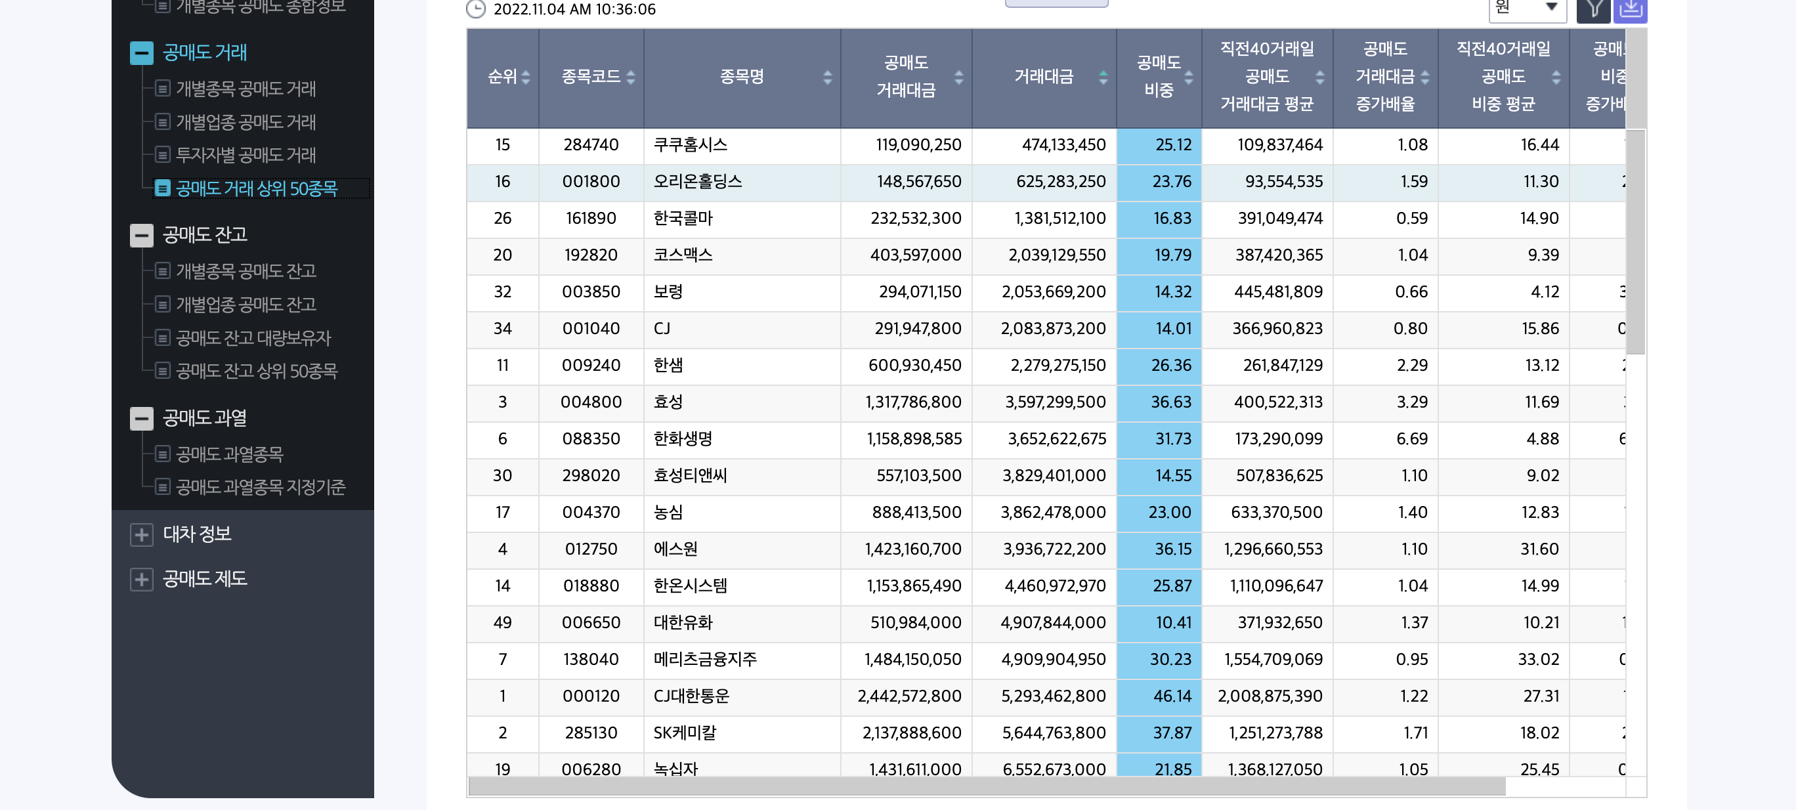
Task: Expand the 대차 정보 section
Action: pos(142,535)
